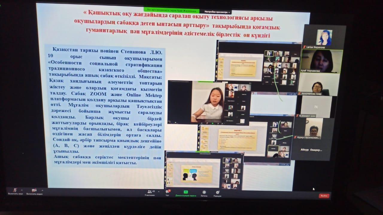Open the Реакции reactions menu
383x215 pixels.
218,193
